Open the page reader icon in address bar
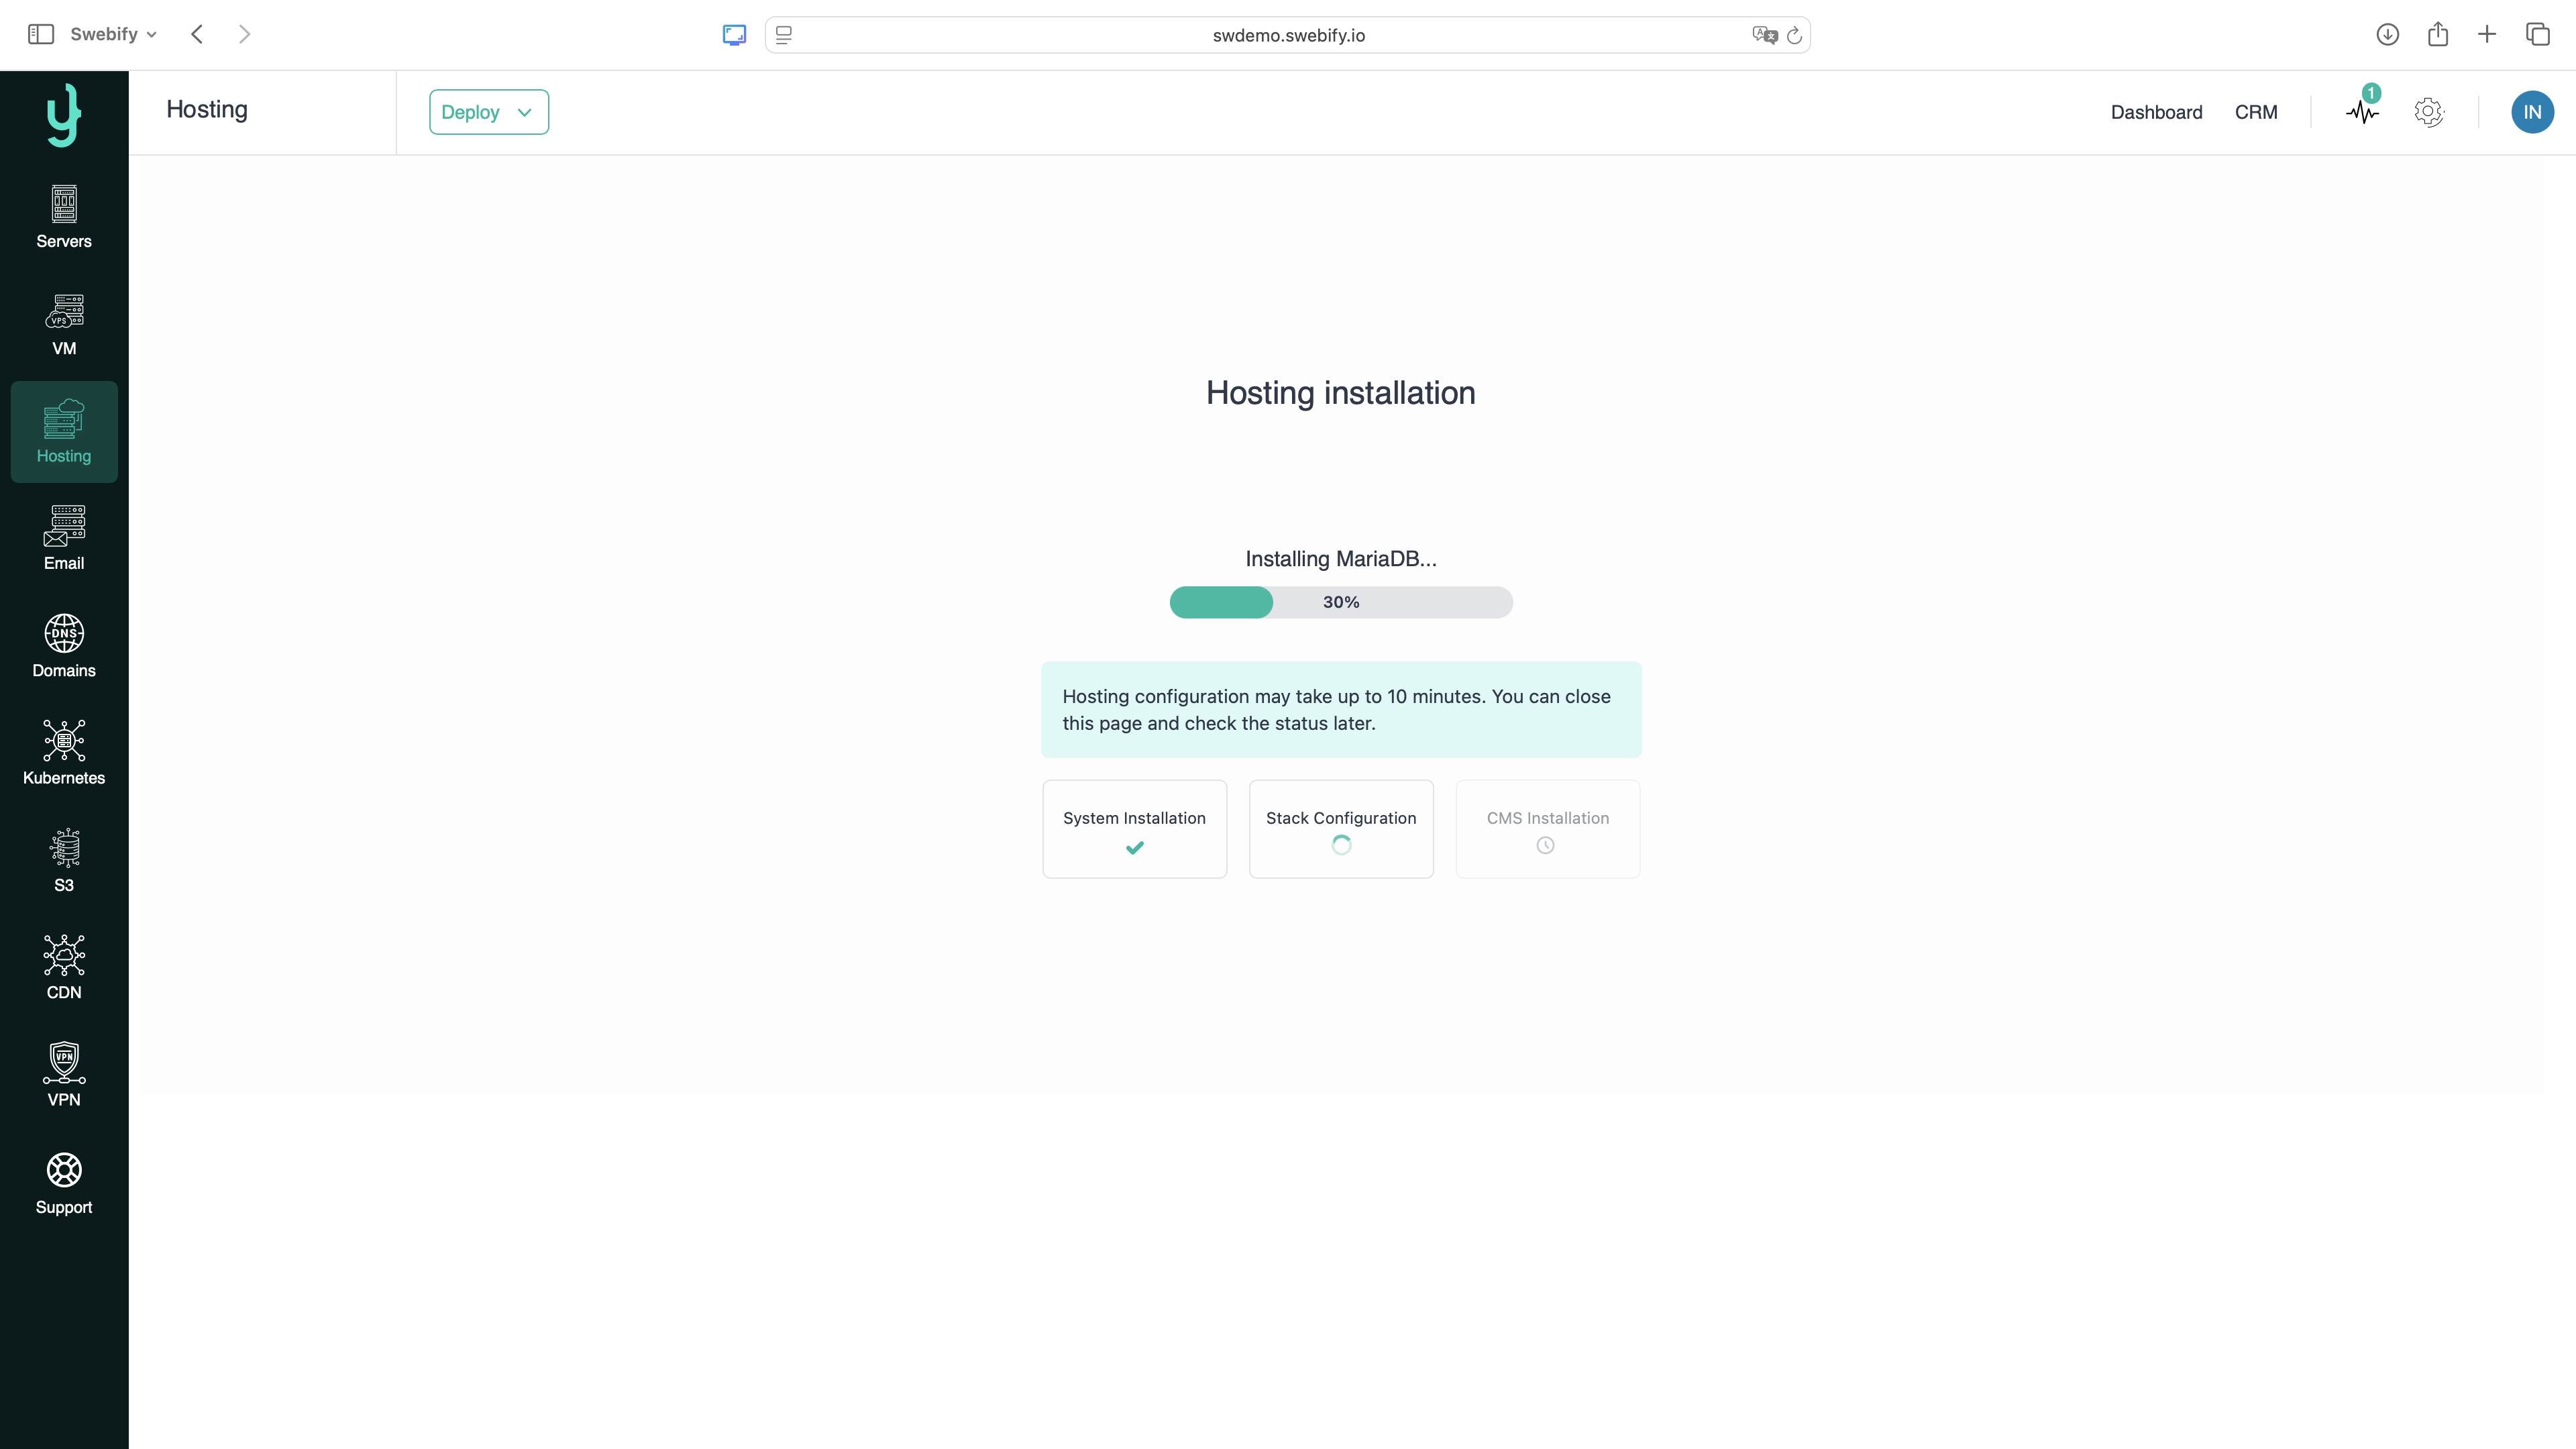Image resolution: width=2576 pixels, height=1449 pixels. tap(784, 35)
